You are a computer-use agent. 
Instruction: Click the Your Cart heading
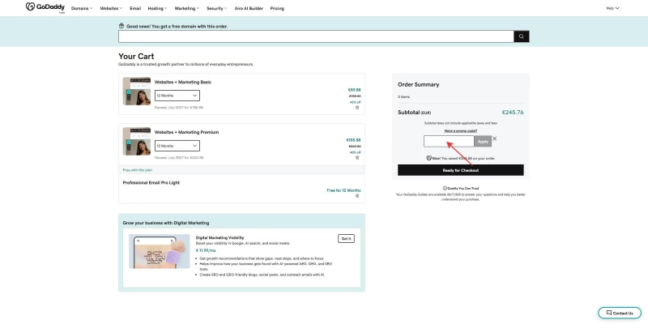coord(136,56)
